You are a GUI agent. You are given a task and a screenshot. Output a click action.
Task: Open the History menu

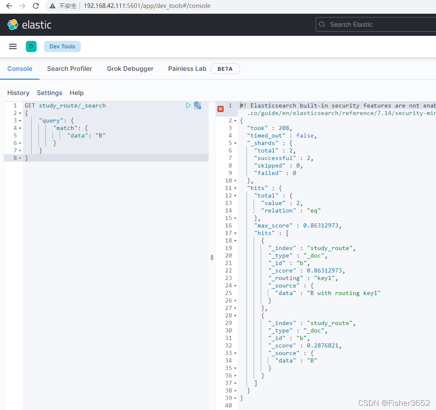point(18,93)
